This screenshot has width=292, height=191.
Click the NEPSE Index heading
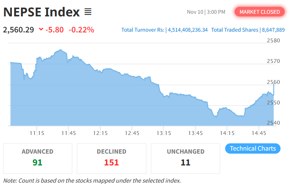[x=41, y=12]
